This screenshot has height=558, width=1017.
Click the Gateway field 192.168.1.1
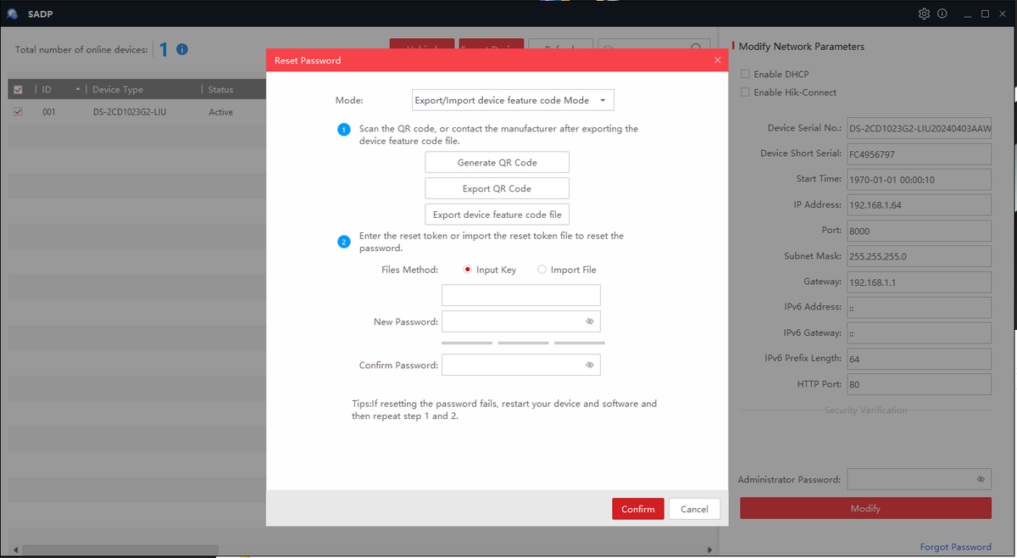919,282
